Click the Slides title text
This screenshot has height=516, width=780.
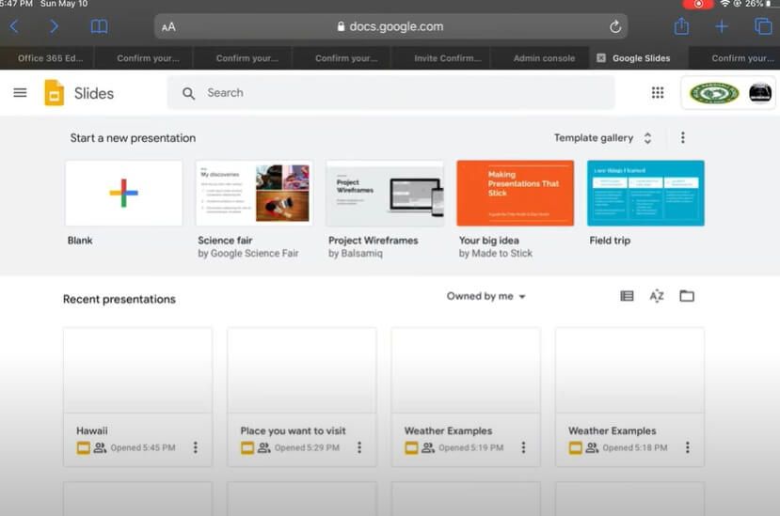(94, 93)
